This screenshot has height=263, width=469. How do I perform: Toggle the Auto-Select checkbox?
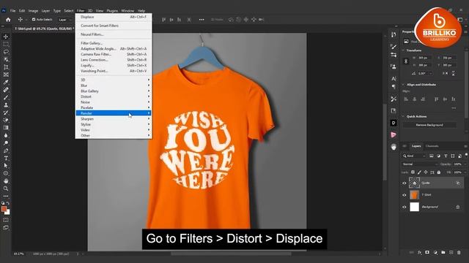coord(34,20)
